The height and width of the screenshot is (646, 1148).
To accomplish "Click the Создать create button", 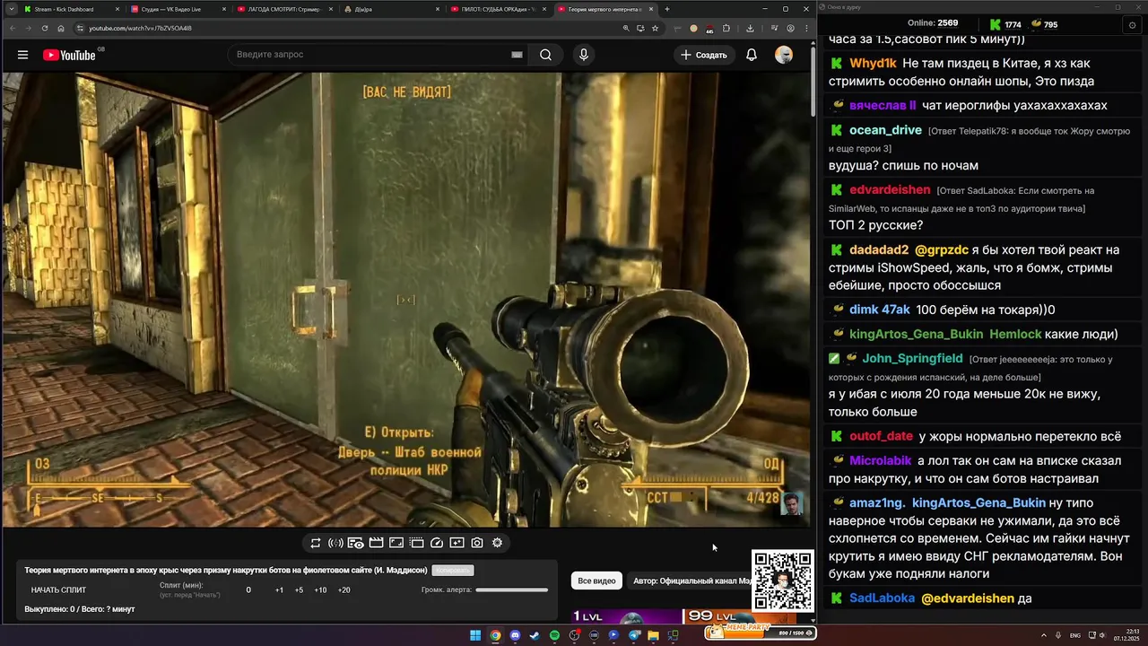I will click(703, 55).
